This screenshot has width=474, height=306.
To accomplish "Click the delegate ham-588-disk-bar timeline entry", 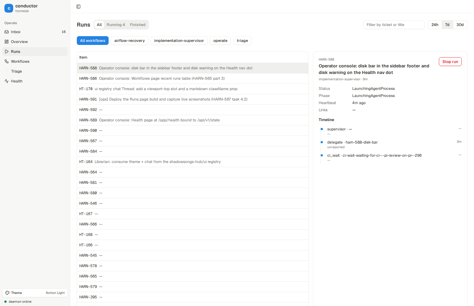I will (352, 142).
